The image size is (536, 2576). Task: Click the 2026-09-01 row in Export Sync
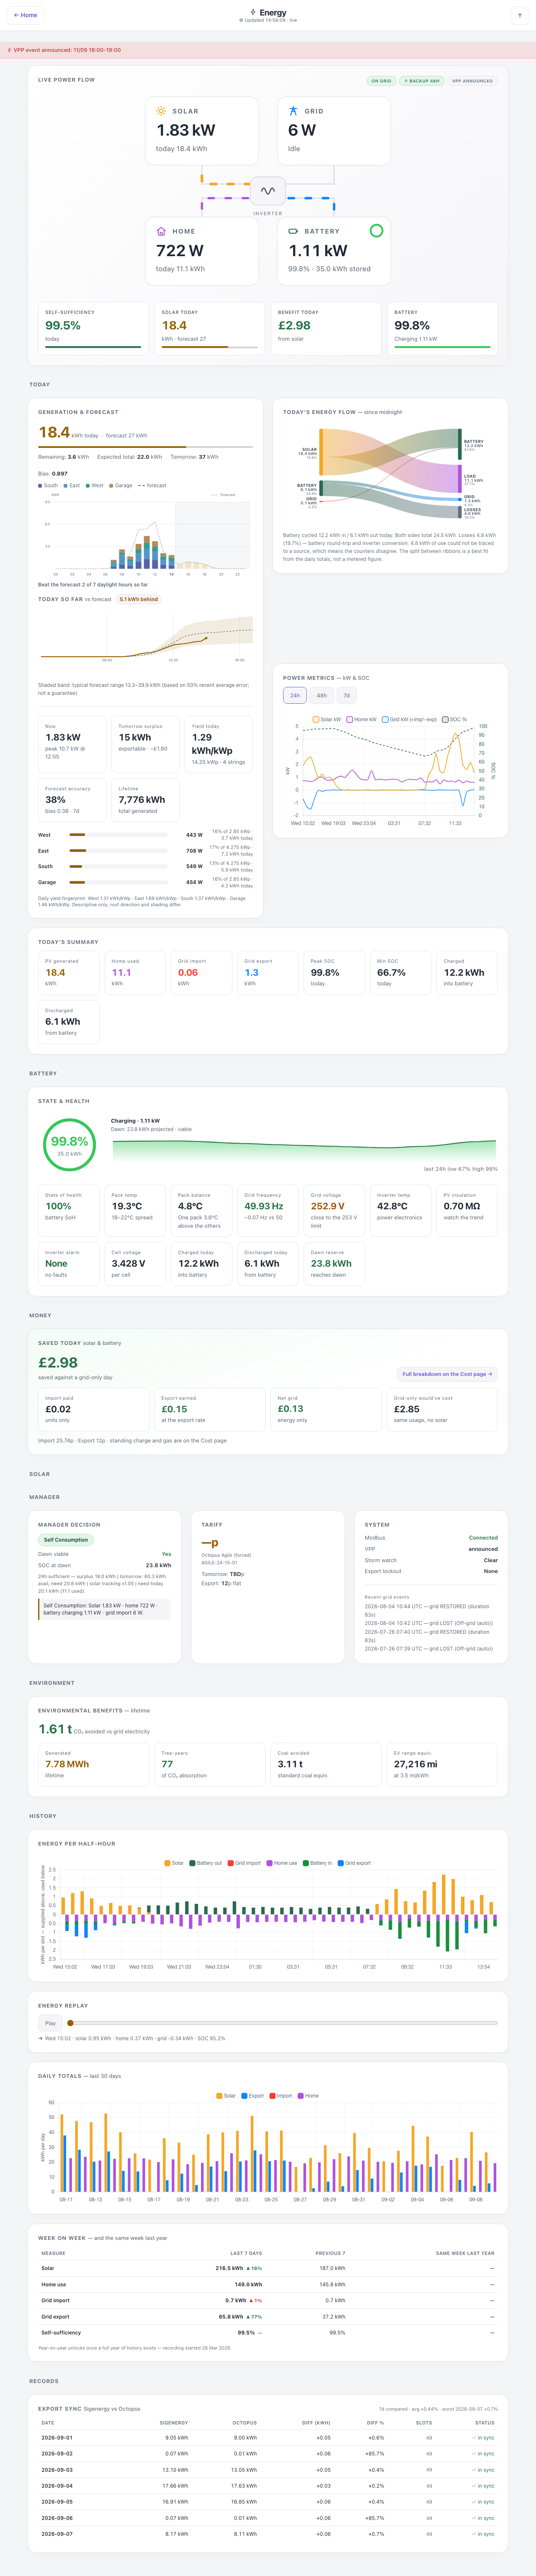point(268,2437)
